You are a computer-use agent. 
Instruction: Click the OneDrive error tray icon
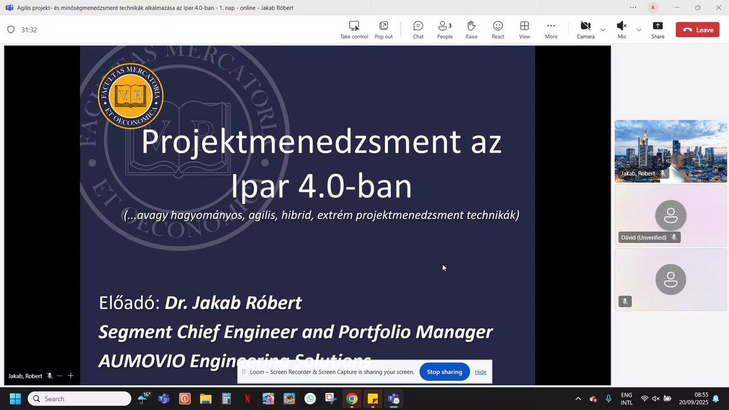[x=593, y=399]
